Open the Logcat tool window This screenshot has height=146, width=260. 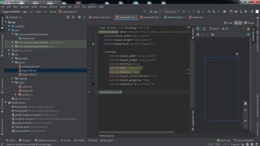(x=107, y=140)
